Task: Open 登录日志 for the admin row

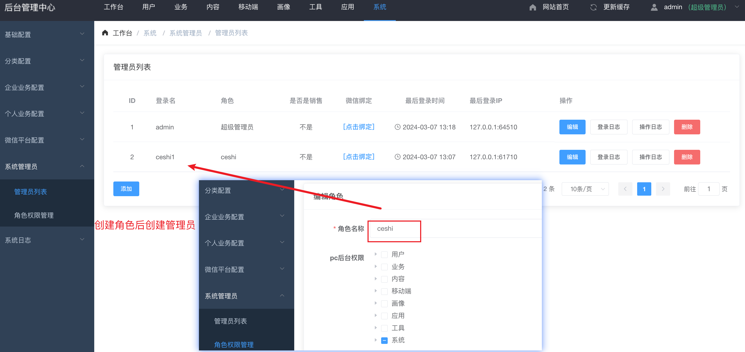Action: (609, 127)
